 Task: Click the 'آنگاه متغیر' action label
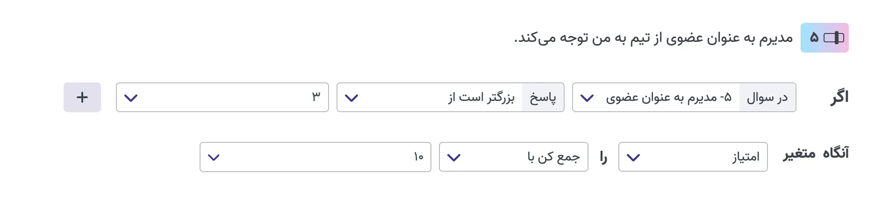[816, 153]
